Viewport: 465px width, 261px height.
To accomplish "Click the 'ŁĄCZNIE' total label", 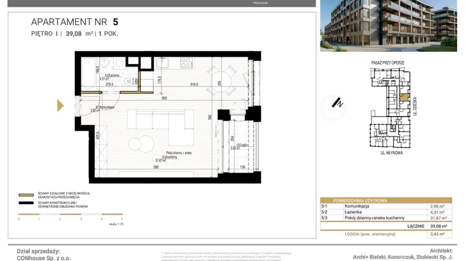I will point(416,226).
